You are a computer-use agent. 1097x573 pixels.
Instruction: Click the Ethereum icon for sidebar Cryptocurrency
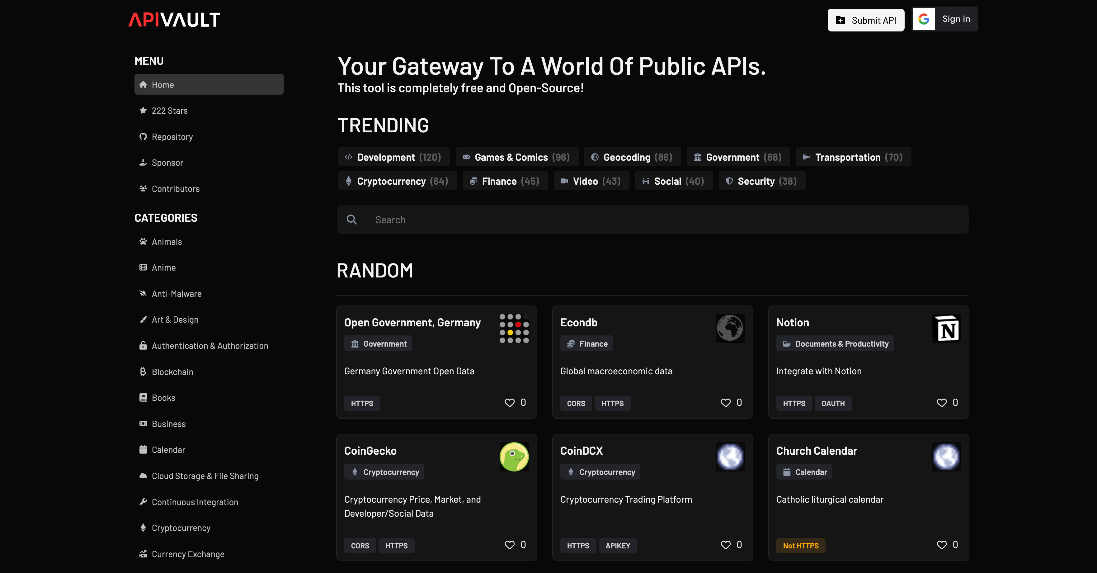point(143,528)
